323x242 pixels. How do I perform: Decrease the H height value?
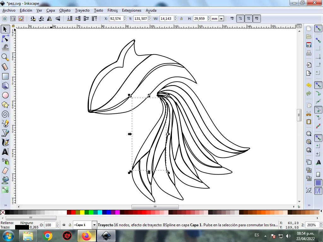pyautogui.click(x=209, y=20)
